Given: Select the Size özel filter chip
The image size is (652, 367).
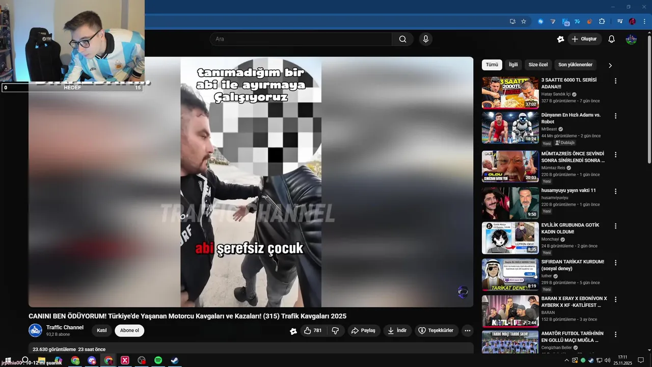Looking at the screenshot, I should click(538, 65).
